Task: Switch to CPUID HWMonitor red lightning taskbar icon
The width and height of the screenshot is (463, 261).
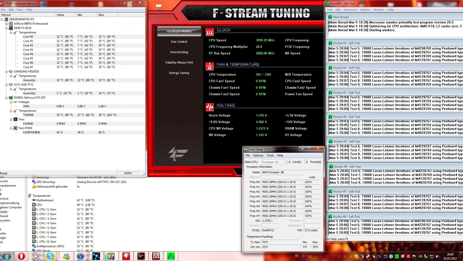Action: [x=126, y=256]
